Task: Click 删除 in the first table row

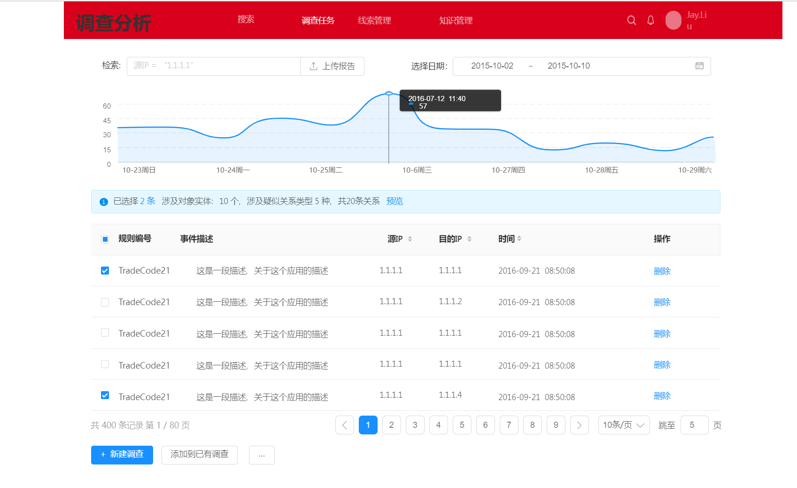Action: click(662, 271)
